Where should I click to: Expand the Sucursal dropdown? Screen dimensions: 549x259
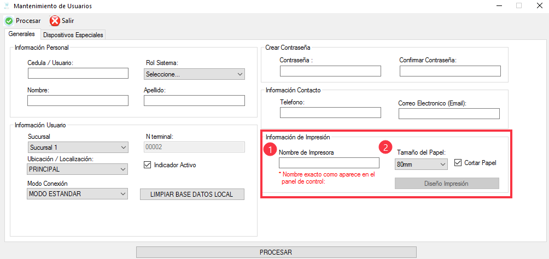pos(77,147)
